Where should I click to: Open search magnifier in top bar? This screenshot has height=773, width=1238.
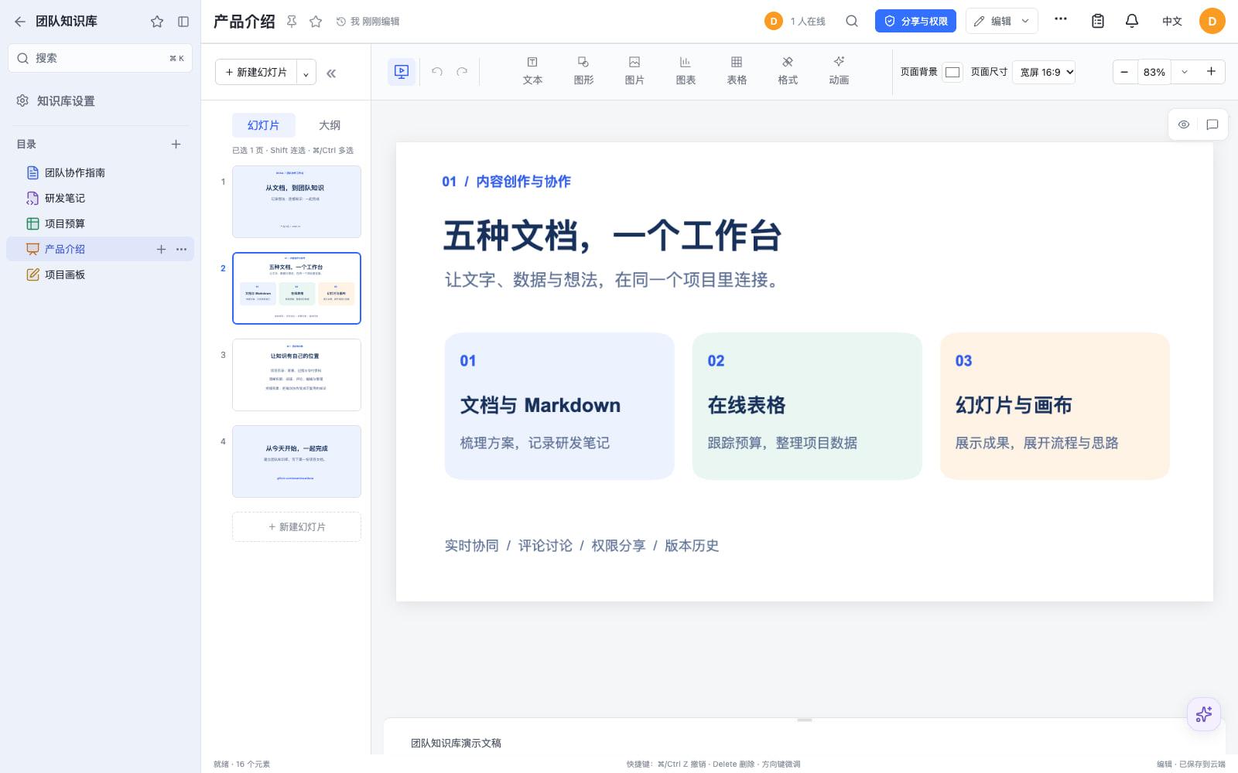tap(852, 21)
